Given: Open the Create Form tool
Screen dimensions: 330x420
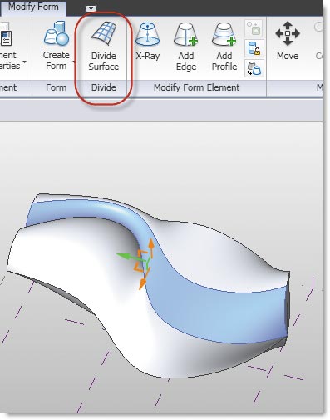Looking at the screenshot, I should pyautogui.click(x=56, y=46).
